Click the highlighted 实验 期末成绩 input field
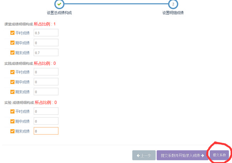This screenshot has height=163, width=232. (46, 131)
